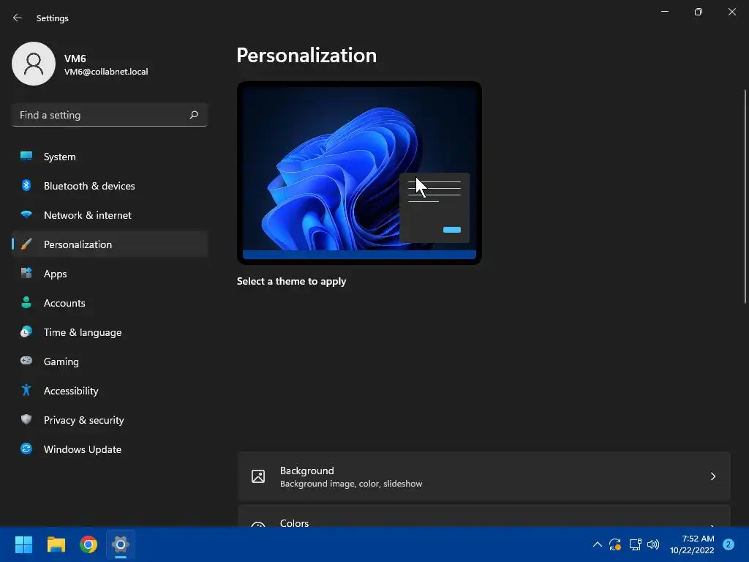This screenshot has height=562, width=749.
Task: Show hidden tray icons chevron
Action: 597,544
